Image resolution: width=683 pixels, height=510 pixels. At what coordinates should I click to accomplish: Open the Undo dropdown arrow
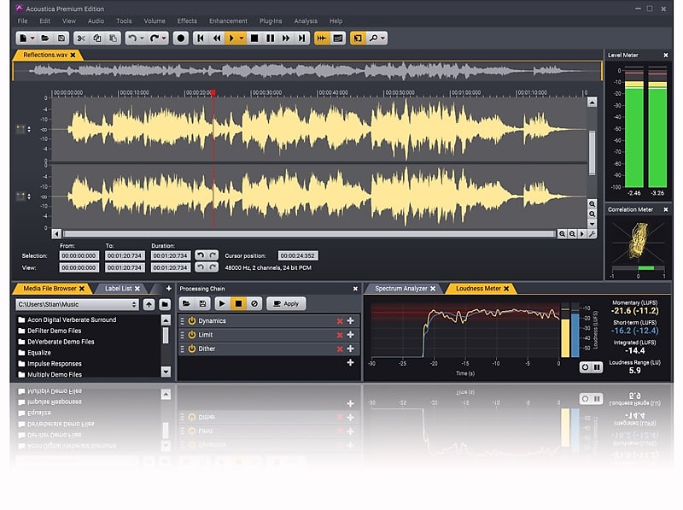pyautogui.click(x=143, y=38)
